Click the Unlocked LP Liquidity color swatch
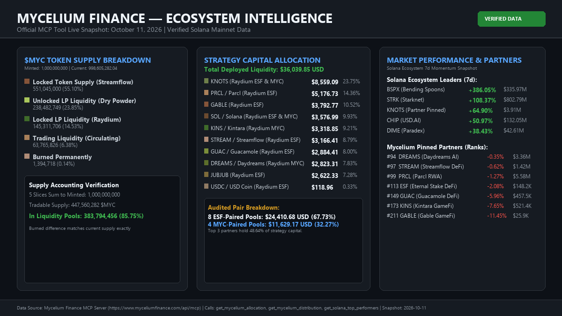Viewport: 562px width, 316px height. click(x=27, y=100)
